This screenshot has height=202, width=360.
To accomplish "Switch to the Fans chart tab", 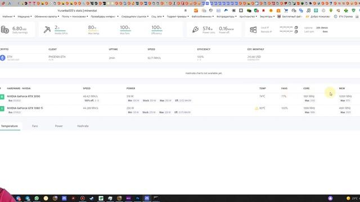I will click(x=35, y=126).
